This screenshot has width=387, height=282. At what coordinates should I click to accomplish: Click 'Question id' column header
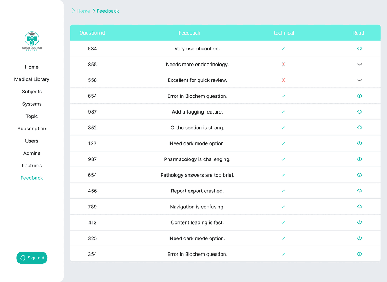click(x=92, y=33)
